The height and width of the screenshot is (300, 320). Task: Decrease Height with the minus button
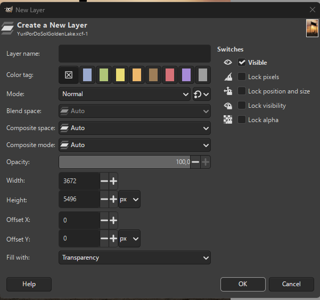tap(104, 200)
